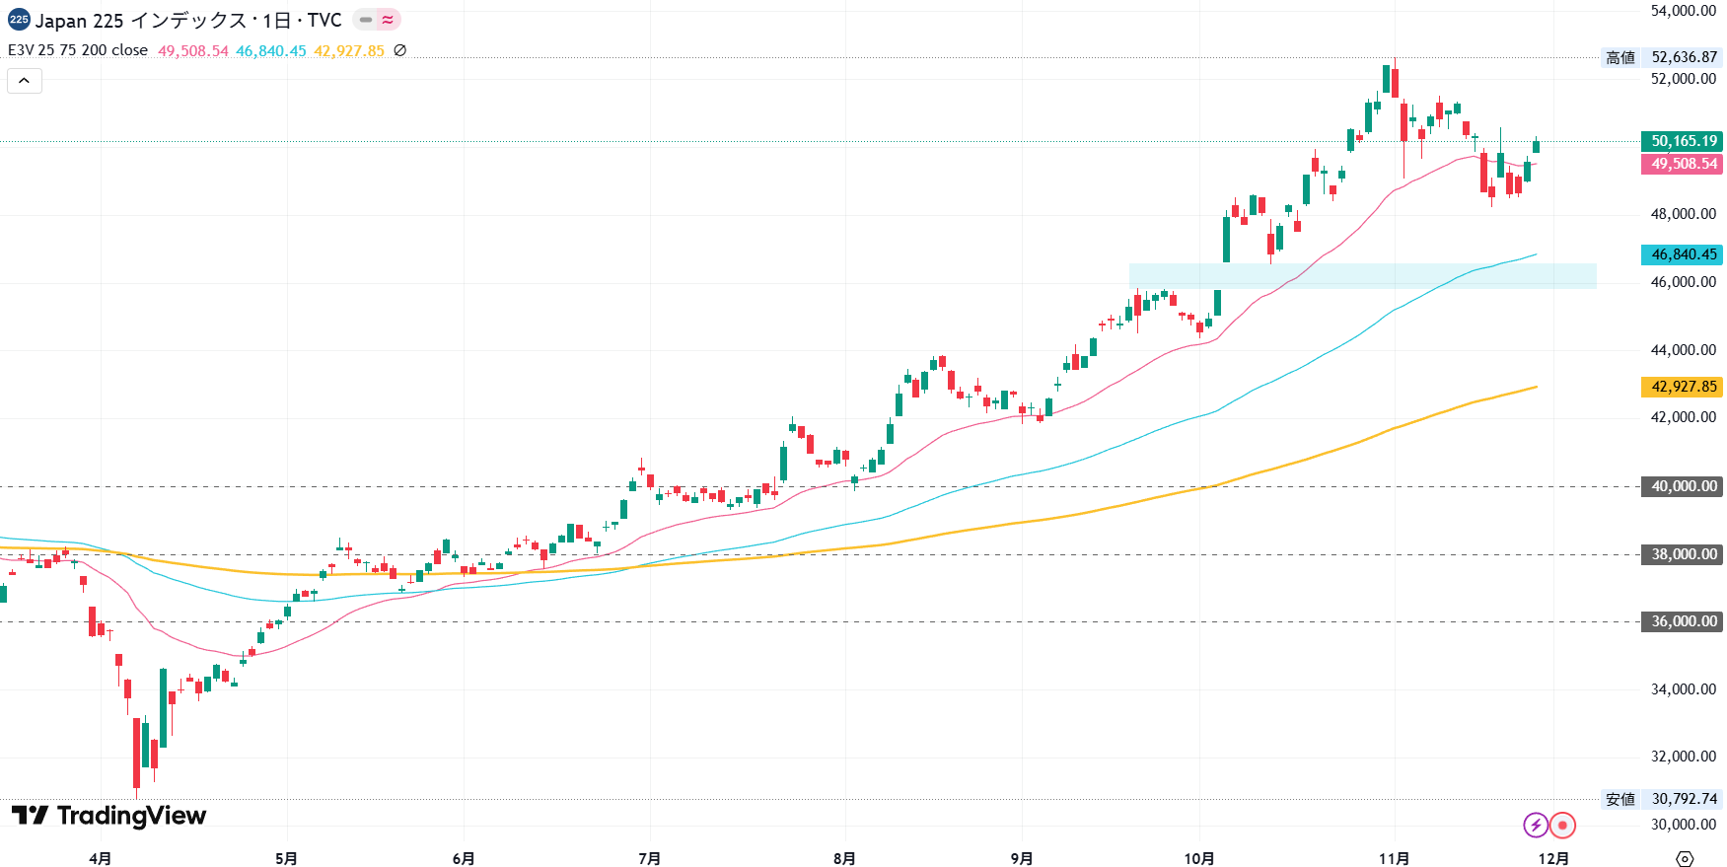Click the ∅ icon beside the indicator values
The image size is (1727, 867).
[x=399, y=50]
